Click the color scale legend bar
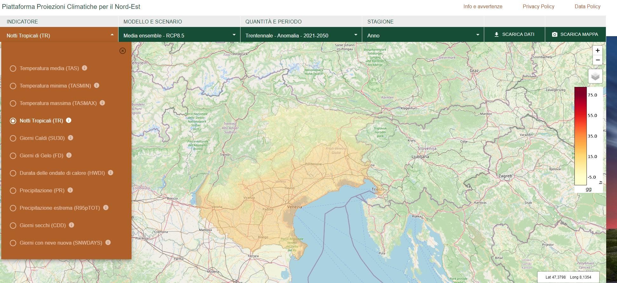The image size is (617, 283). 580,136
